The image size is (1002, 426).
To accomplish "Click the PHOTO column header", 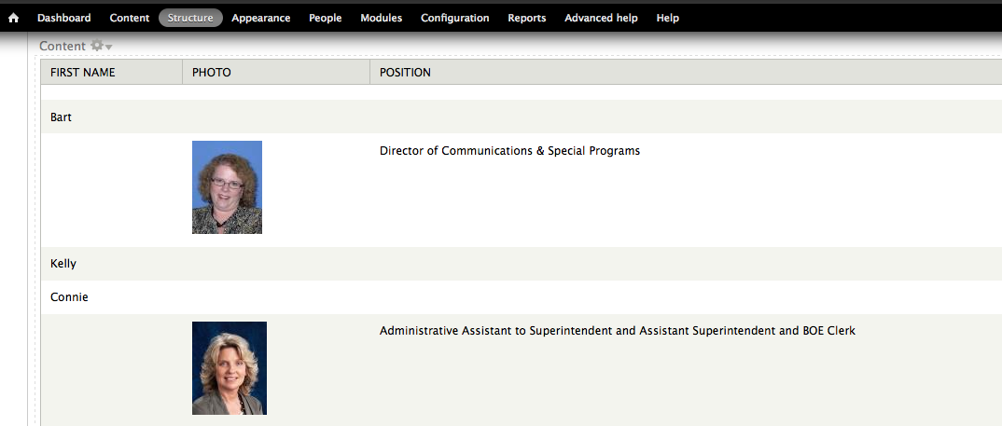I will tap(212, 72).
